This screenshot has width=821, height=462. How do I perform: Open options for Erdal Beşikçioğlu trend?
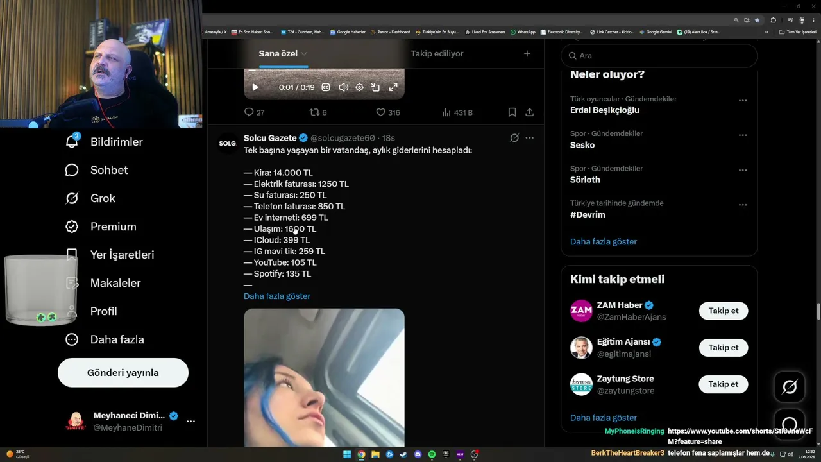pyautogui.click(x=743, y=101)
